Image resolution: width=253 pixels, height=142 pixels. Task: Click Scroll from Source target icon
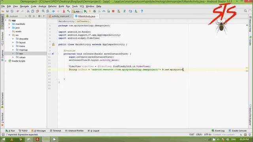pos(30,16)
